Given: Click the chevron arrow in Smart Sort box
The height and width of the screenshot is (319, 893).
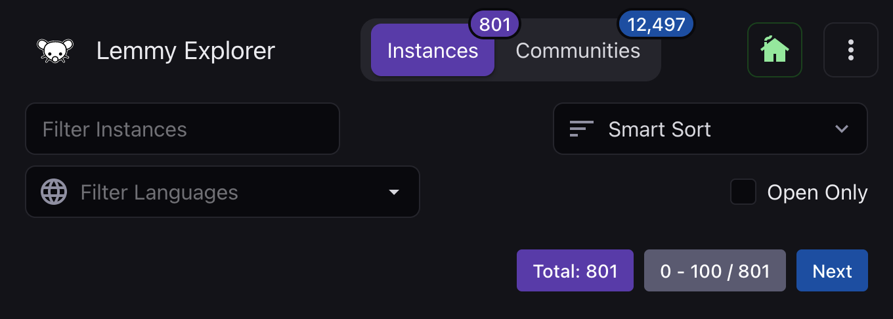Looking at the screenshot, I should tap(842, 129).
